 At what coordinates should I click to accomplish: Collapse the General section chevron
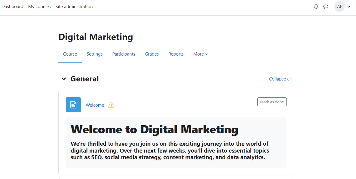[64, 79]
